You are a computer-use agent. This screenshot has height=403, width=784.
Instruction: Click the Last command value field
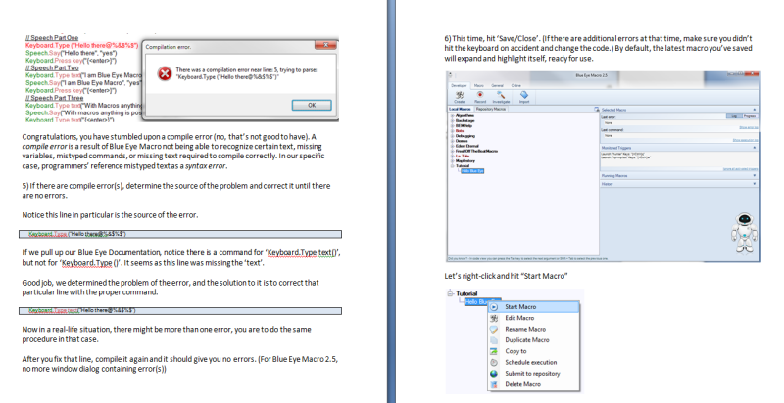click(x=679, y=135)
